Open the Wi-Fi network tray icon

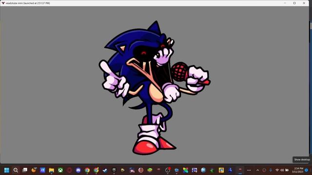(x=277, y=170)
